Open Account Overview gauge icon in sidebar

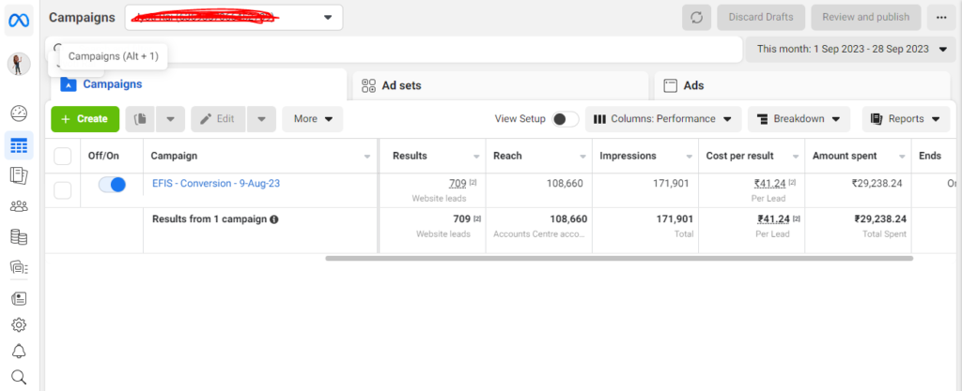pyautogui.click(x=18, y=113)
